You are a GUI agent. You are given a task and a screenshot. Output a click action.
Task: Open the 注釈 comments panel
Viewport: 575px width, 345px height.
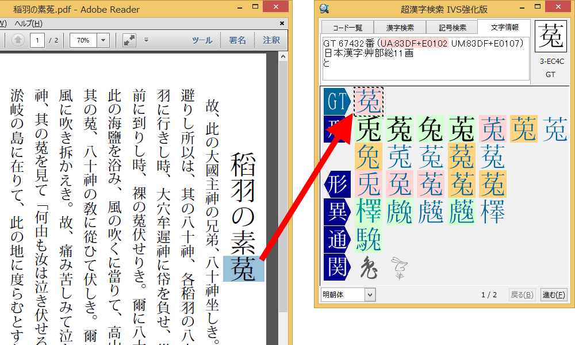click(271, 40)
